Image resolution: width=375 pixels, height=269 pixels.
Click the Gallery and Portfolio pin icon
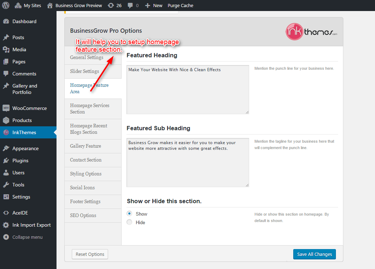6,86
